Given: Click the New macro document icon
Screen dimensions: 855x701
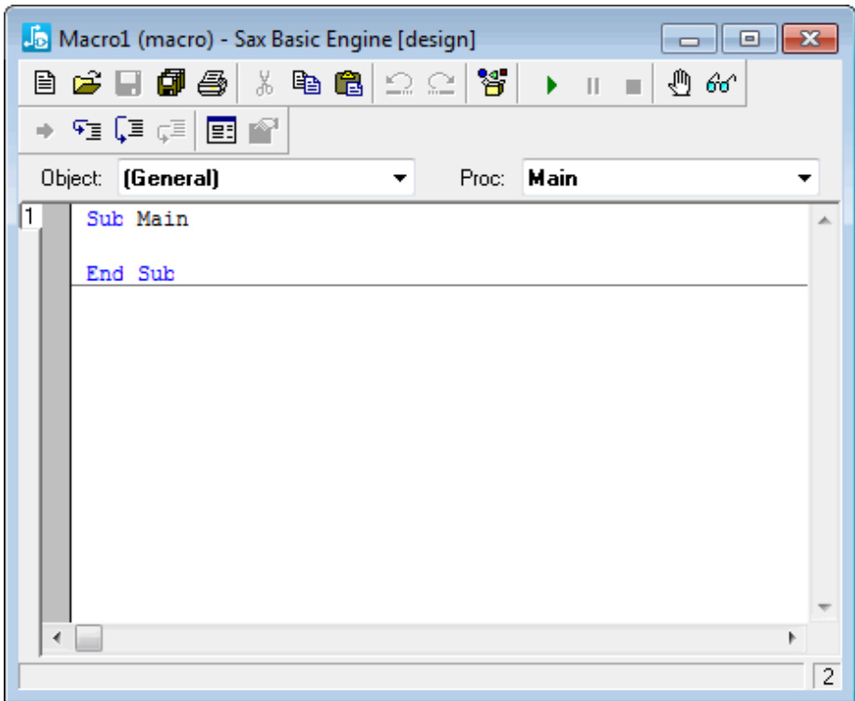Looking at the screenshot, I should tap(44, 86).
